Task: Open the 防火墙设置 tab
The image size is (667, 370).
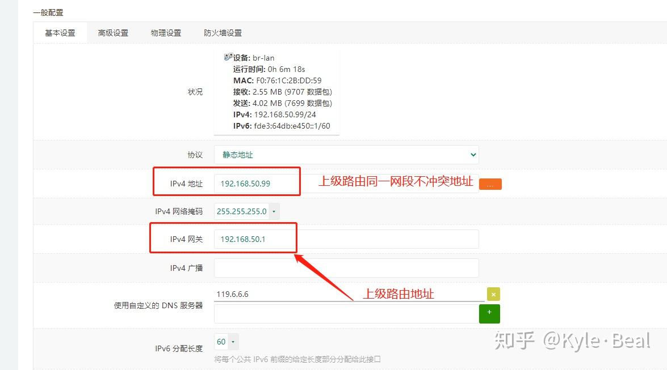Action: coord(223,32)
